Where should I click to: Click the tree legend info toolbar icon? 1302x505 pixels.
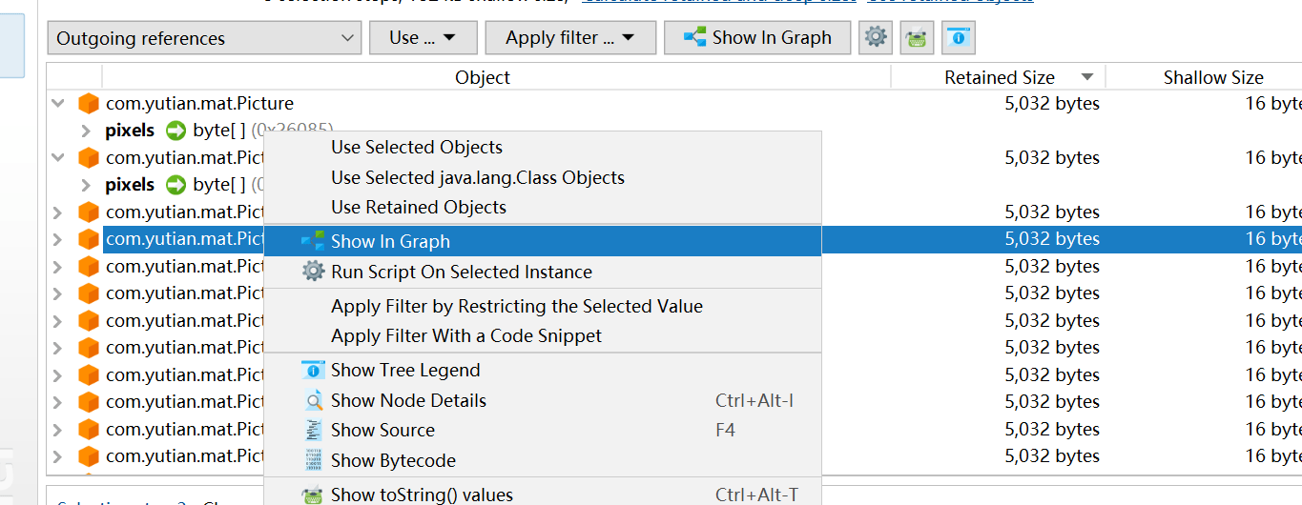[x=958, y=38]
